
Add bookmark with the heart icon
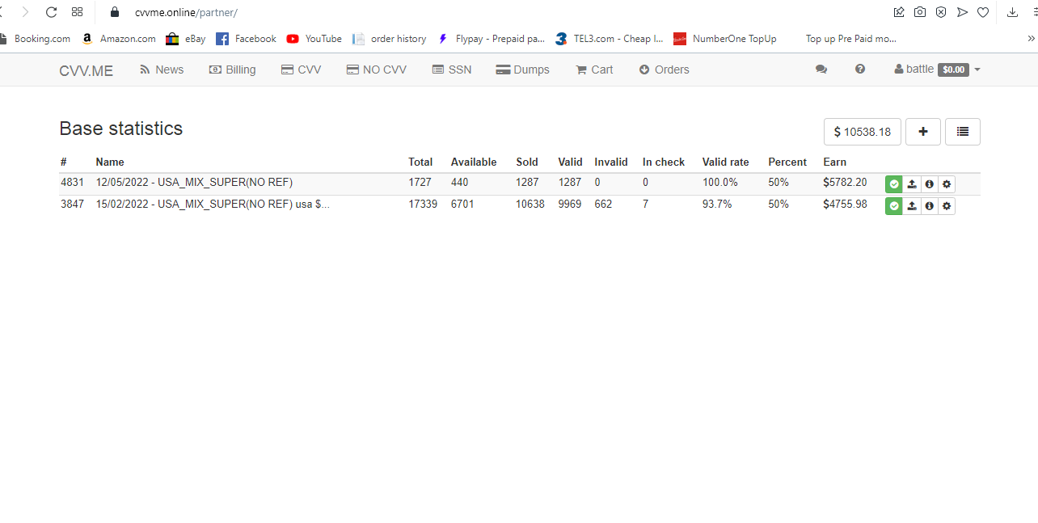point(983,12)
